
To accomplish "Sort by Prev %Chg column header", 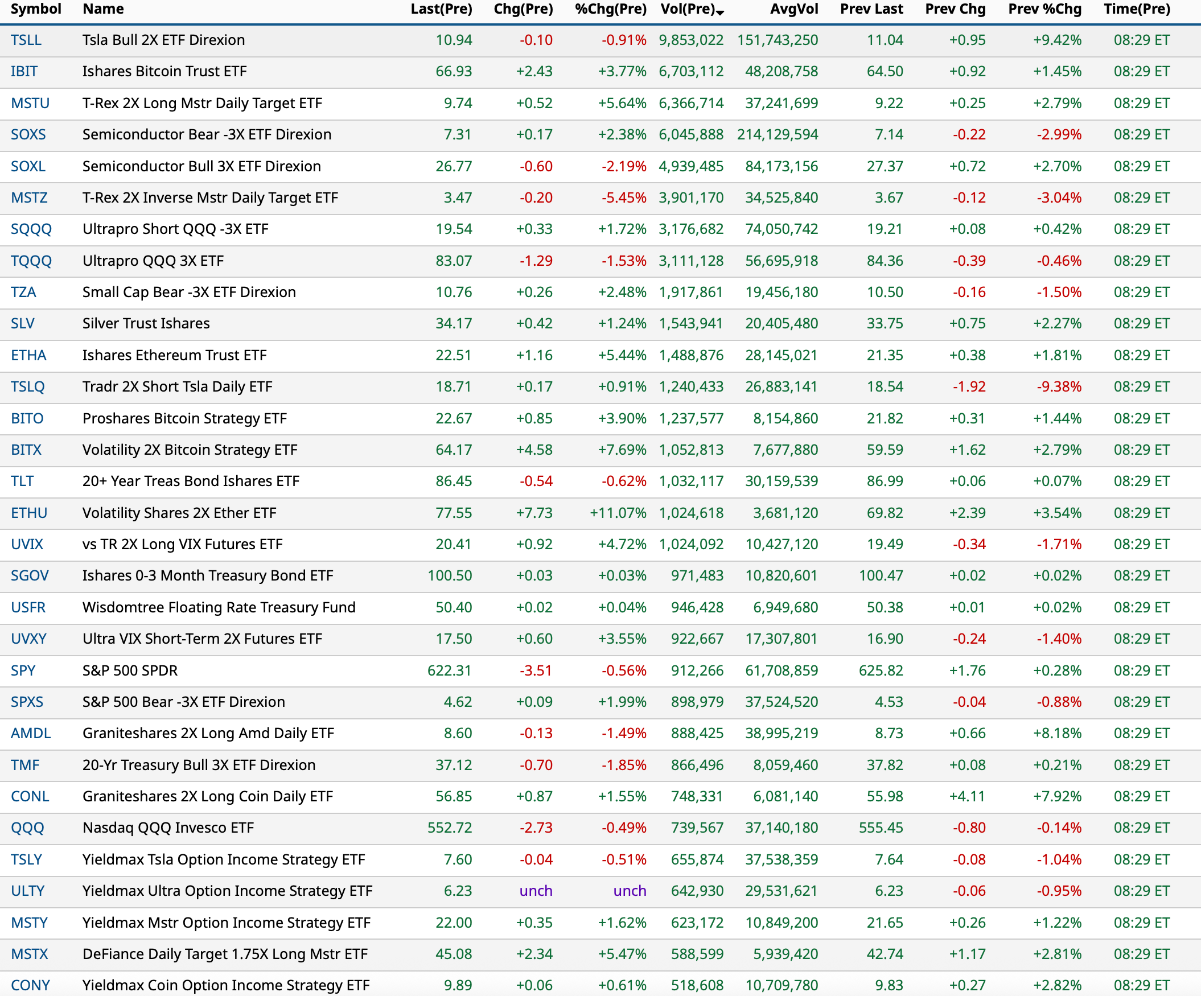I will [x=1044, y=9].
